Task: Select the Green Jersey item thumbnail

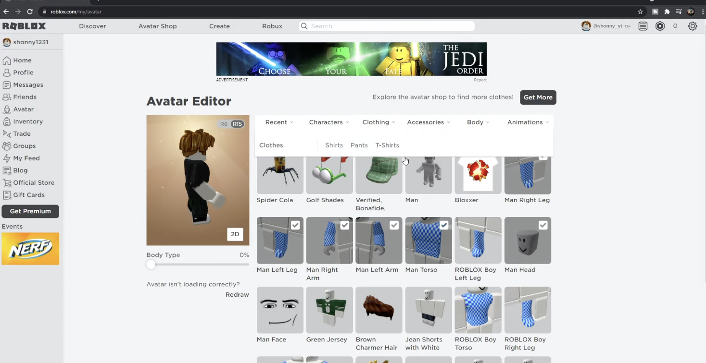Action: tap(329, 310)
